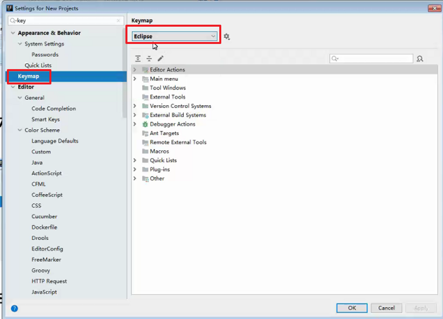The width and height of the screenshot is (443, 319).
Task: Expand the External Build Systems node
Action: coord(135,115)
